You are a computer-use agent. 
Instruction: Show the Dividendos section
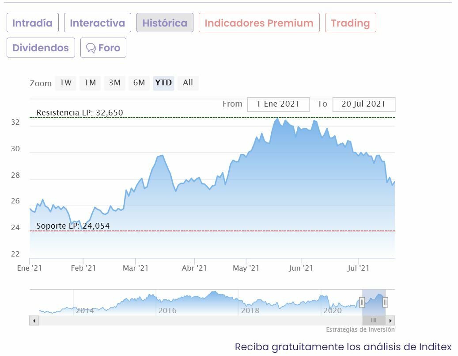point(41,48)
